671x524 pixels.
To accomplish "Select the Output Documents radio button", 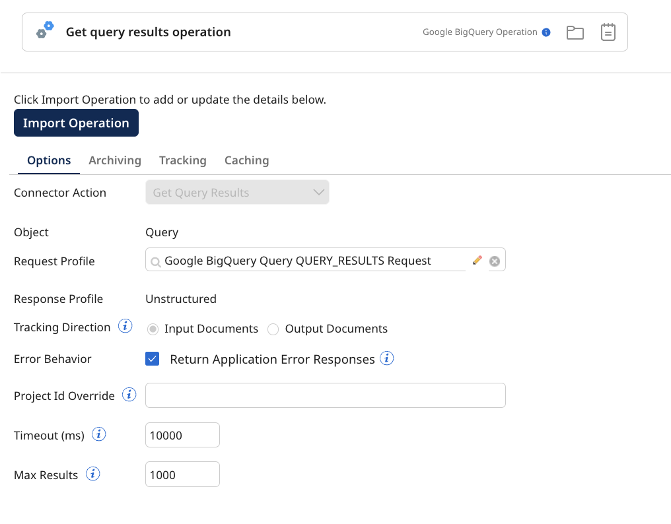I will coord(273,329).
